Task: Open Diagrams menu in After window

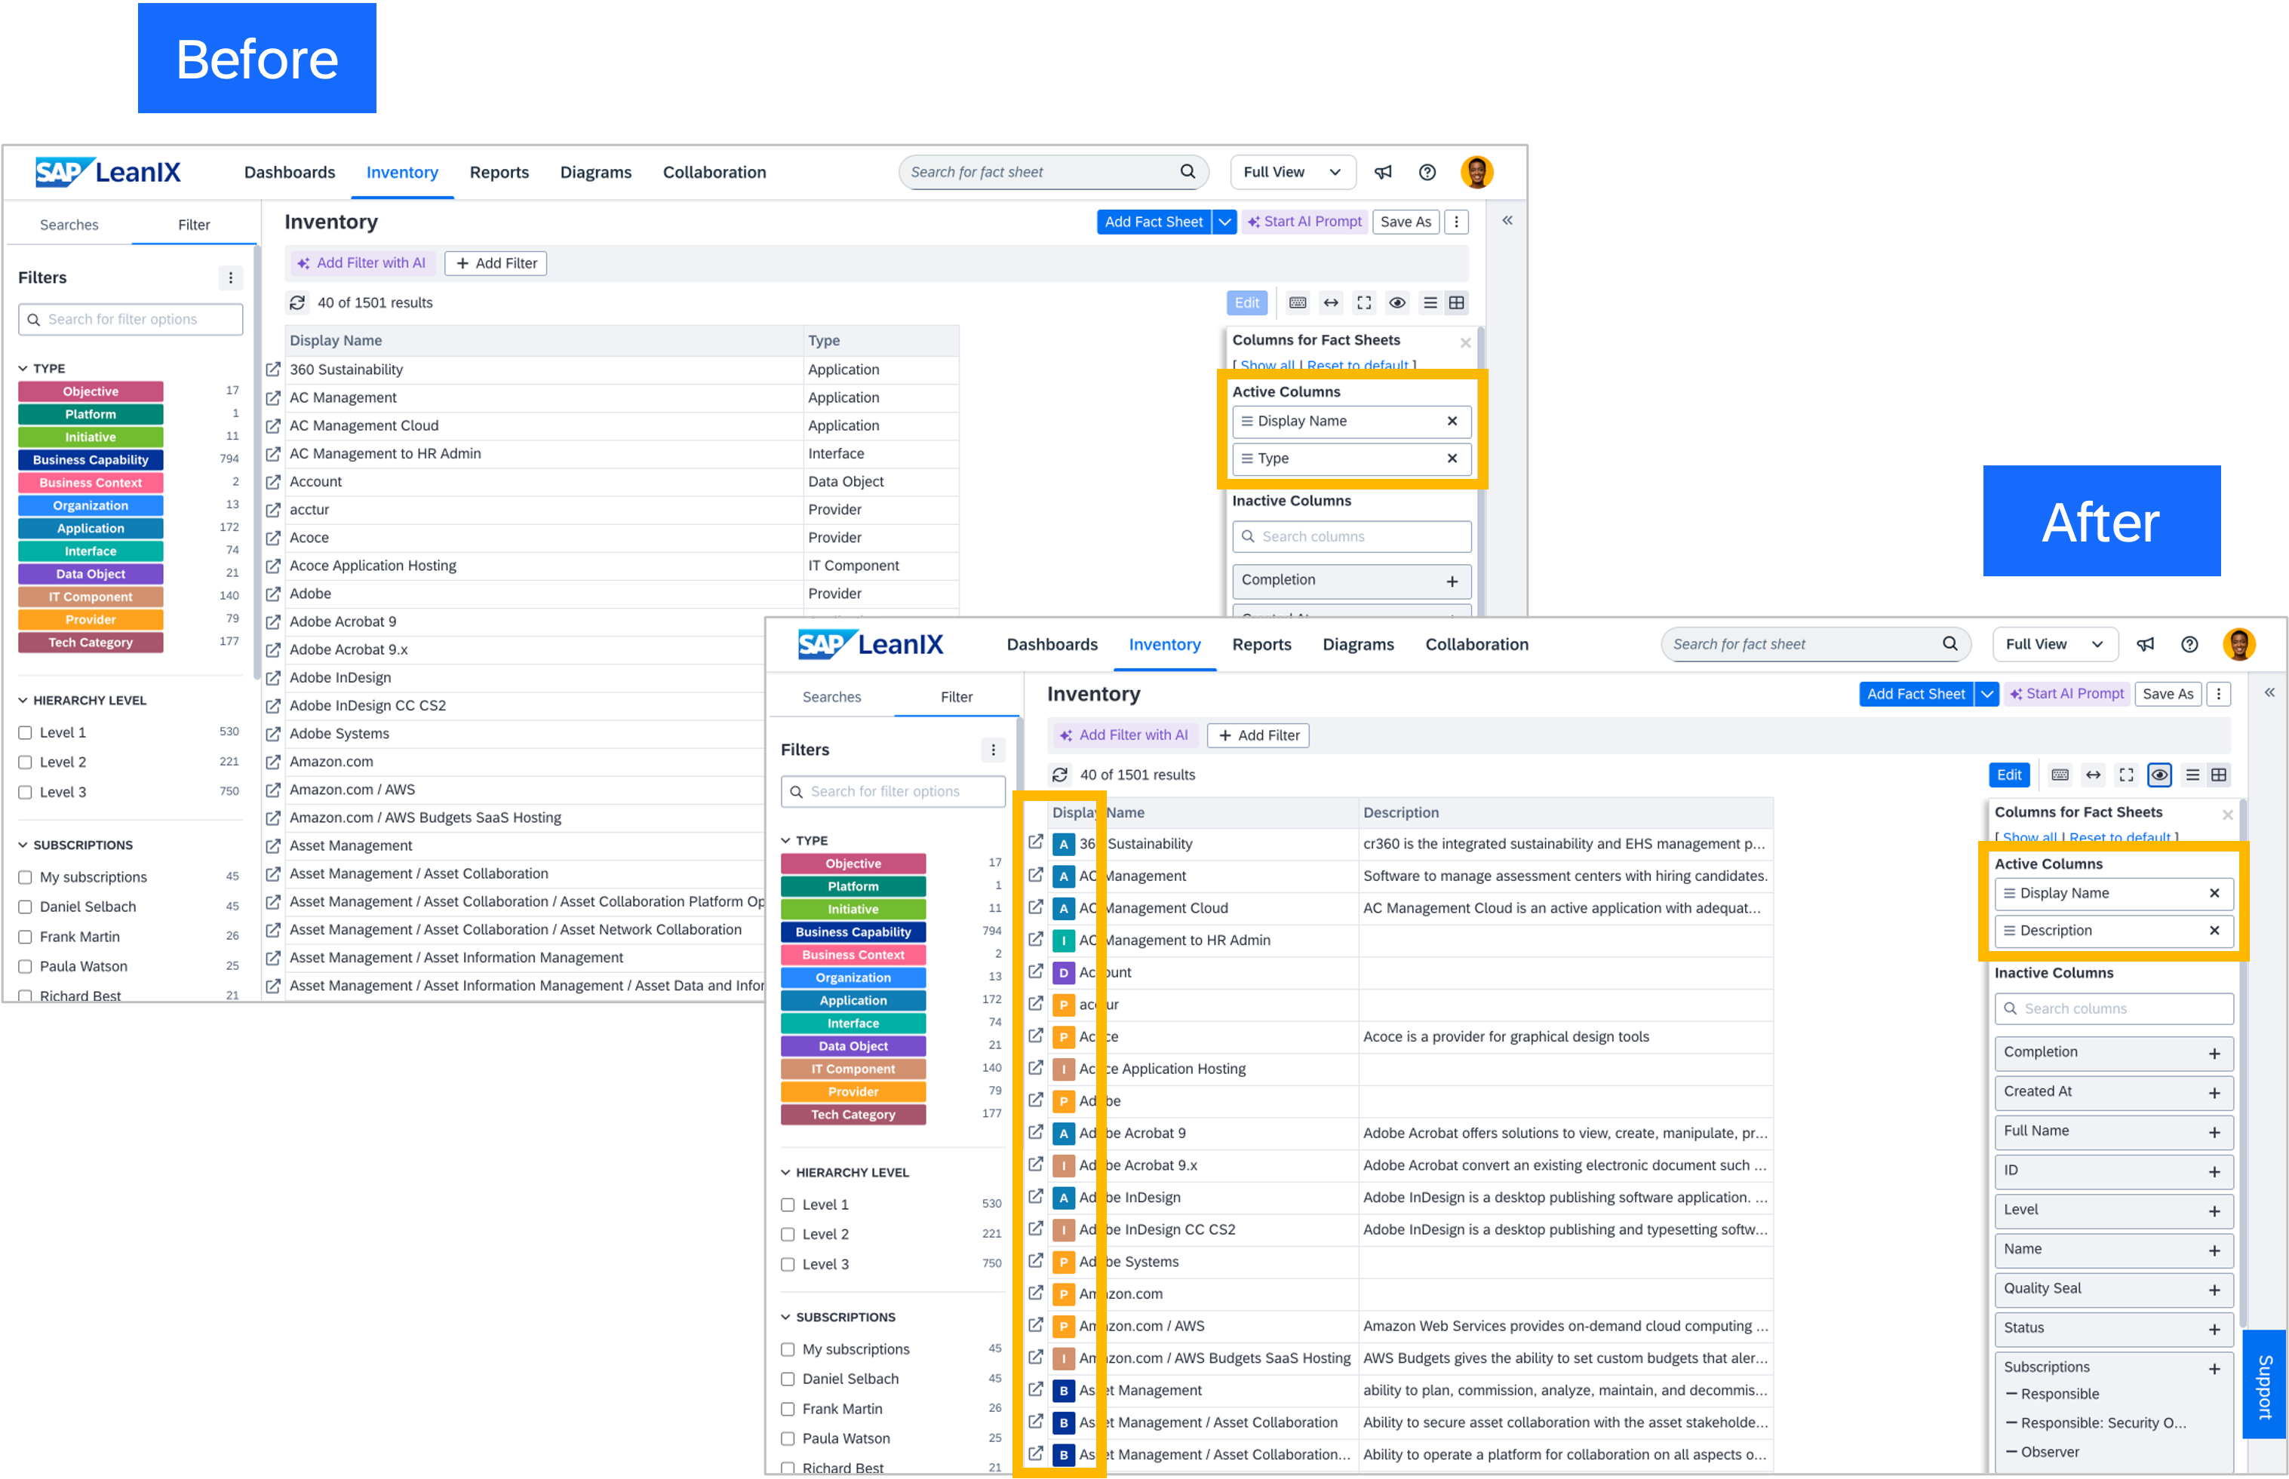Action: coord(1357,644)
